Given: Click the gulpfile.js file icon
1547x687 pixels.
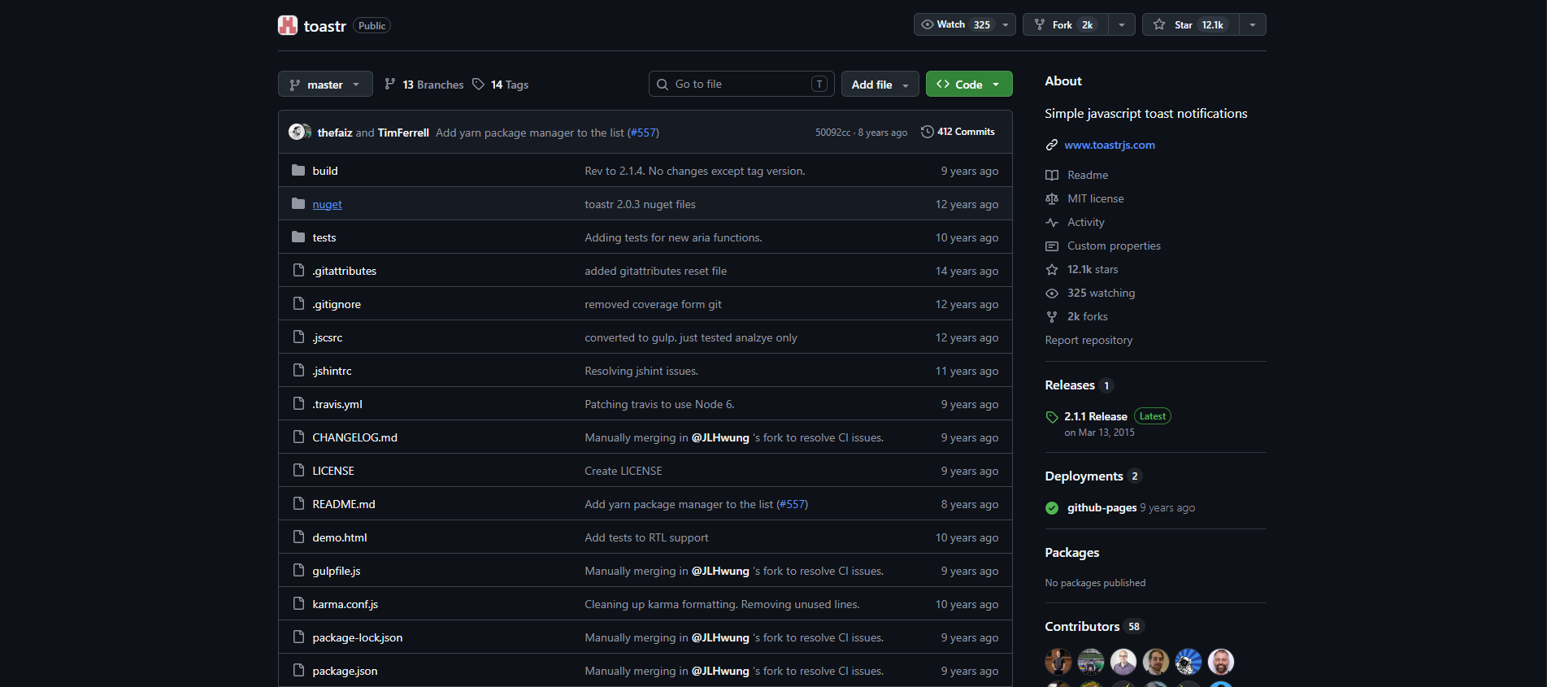Looking at the screenshot, I should (x=298, y=571).
